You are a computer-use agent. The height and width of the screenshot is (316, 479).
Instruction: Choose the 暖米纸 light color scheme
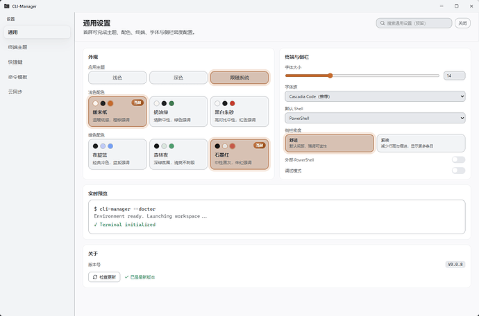117,112
